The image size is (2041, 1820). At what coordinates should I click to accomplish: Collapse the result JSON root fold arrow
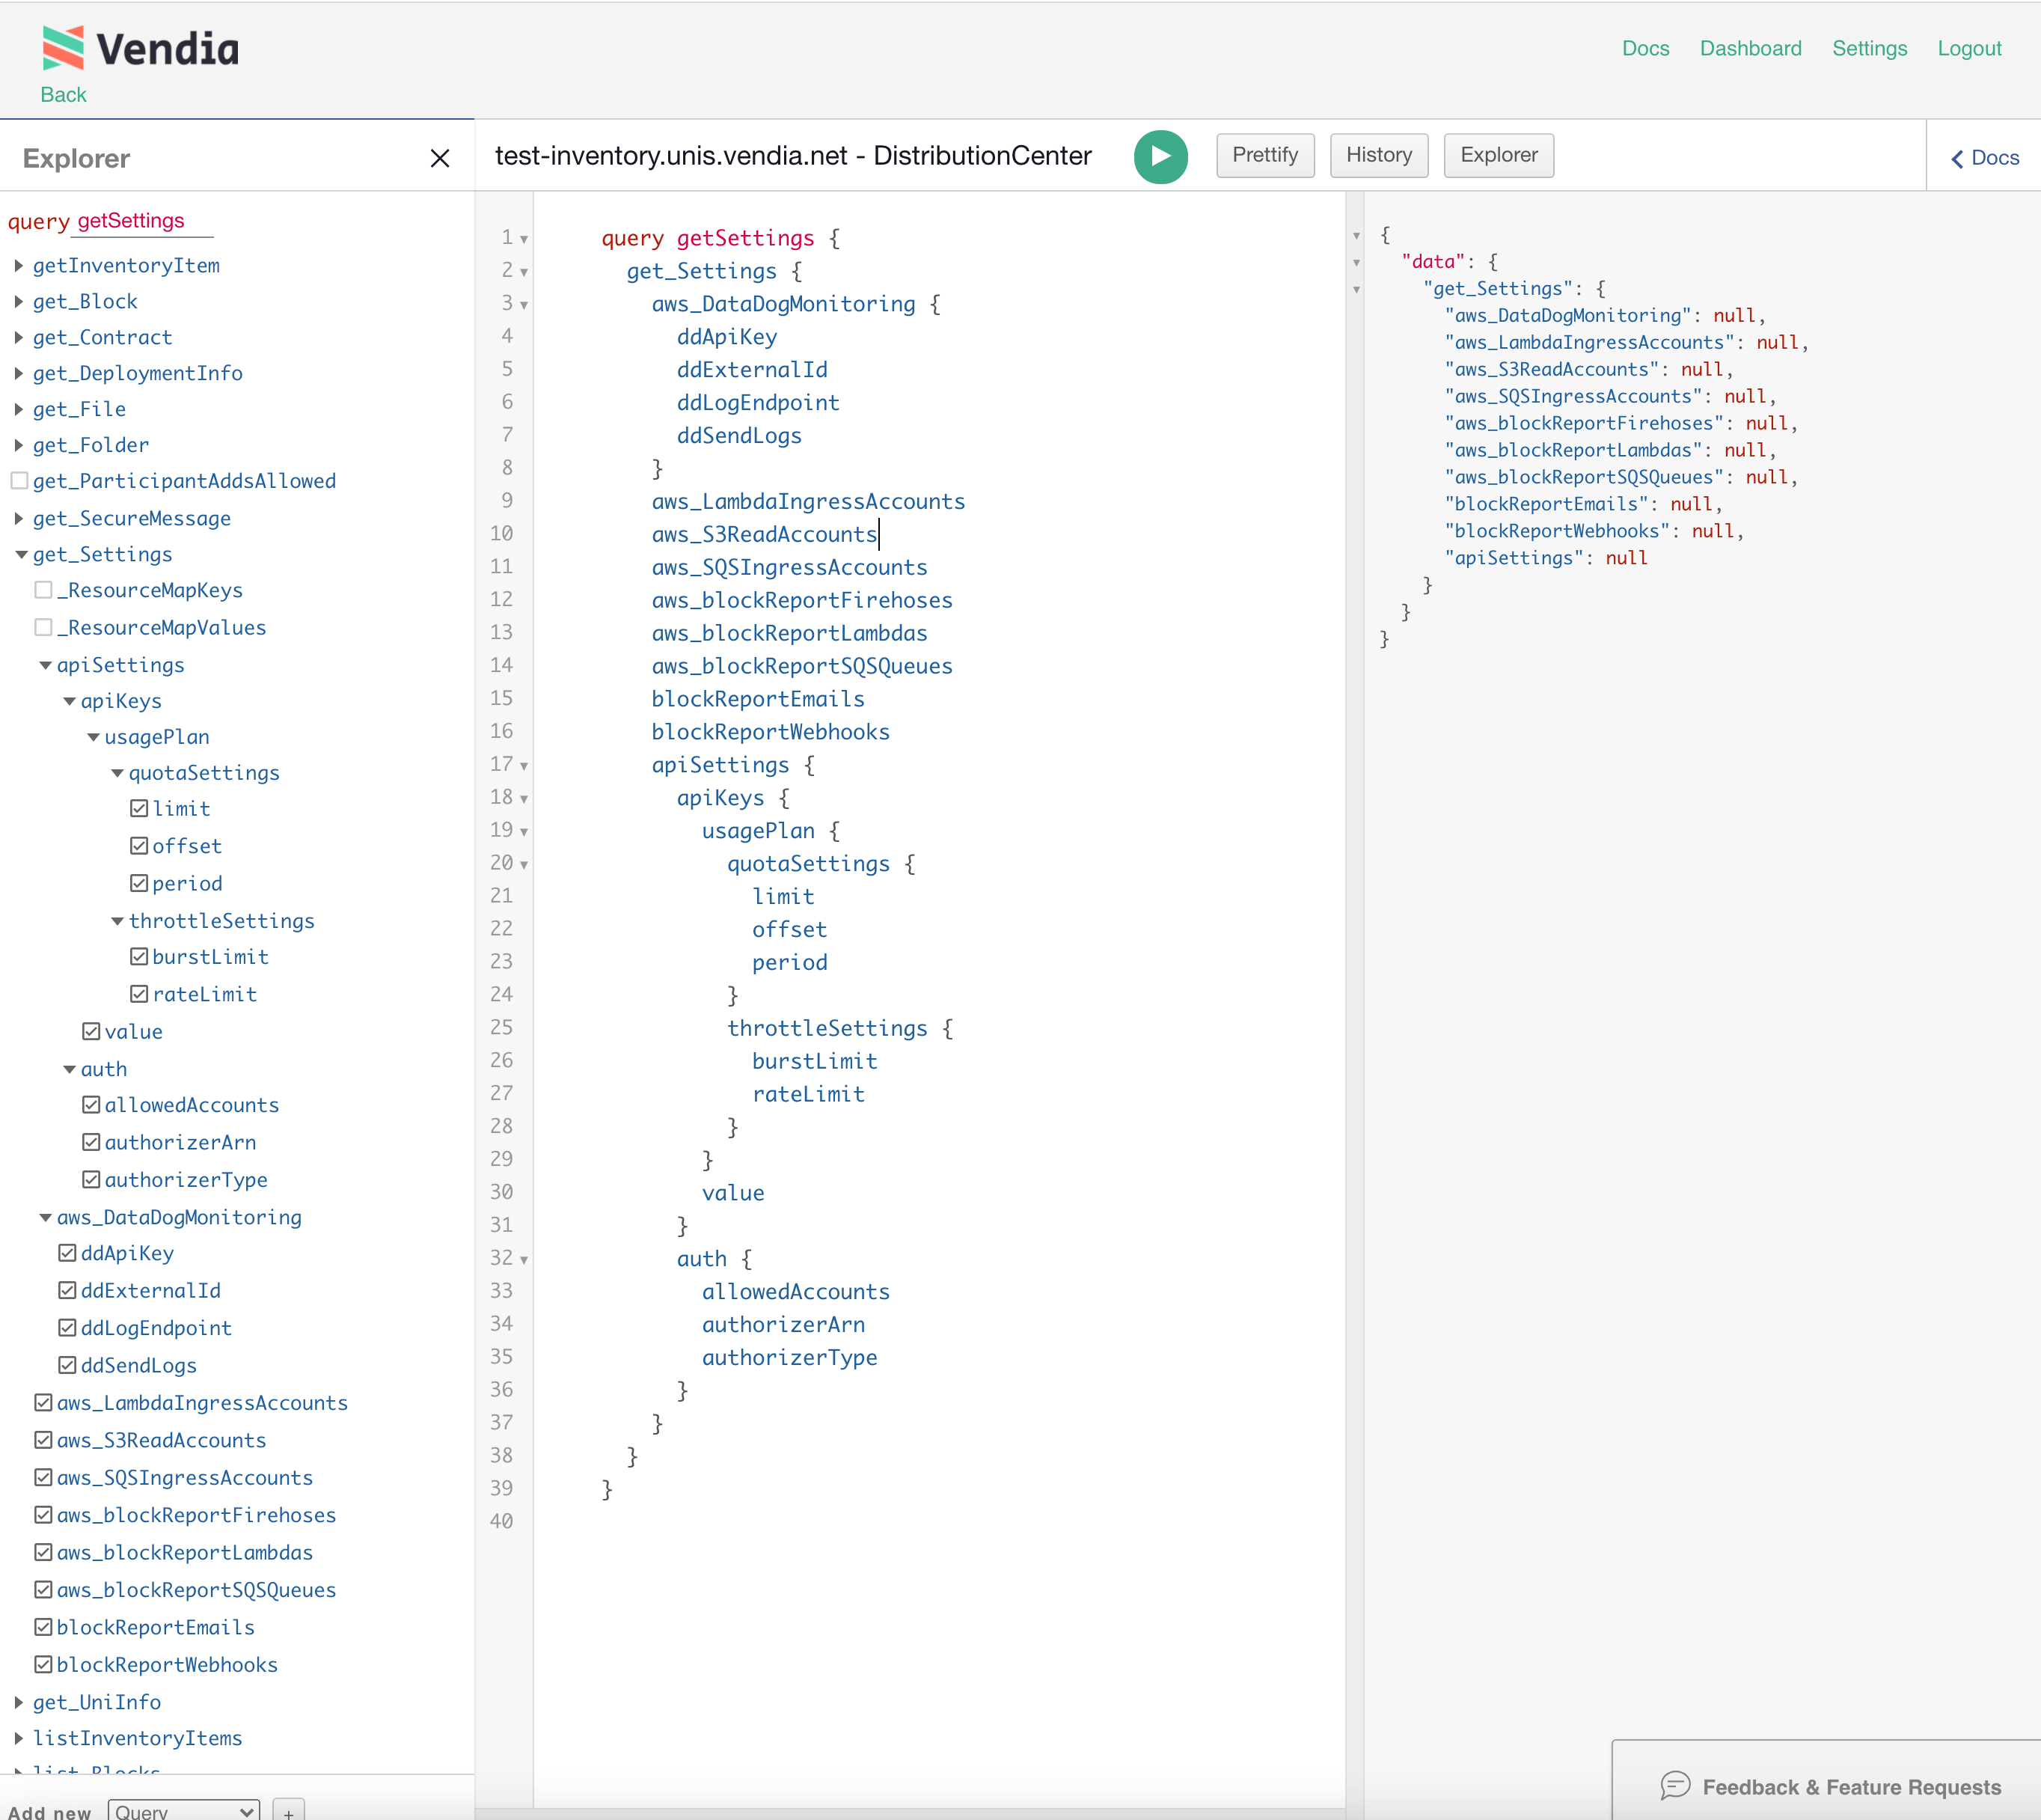[x=1356, y=236]
